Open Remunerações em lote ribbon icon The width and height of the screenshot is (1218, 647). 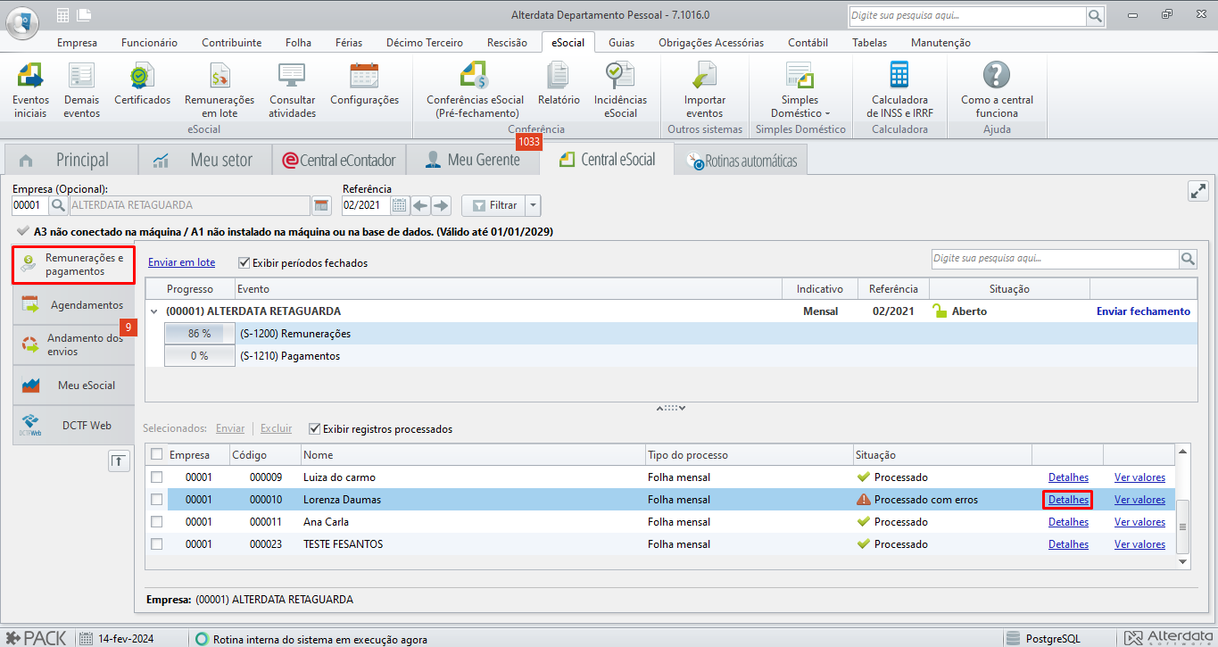click(220, 90)
